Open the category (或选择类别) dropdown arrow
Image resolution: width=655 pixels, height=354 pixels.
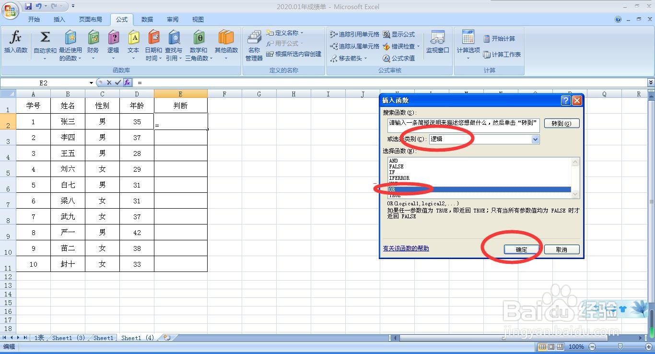[536, 139]
